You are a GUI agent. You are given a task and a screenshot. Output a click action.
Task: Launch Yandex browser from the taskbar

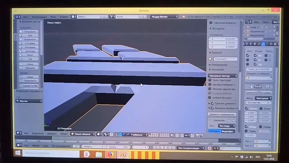click(x=87, y=154)
